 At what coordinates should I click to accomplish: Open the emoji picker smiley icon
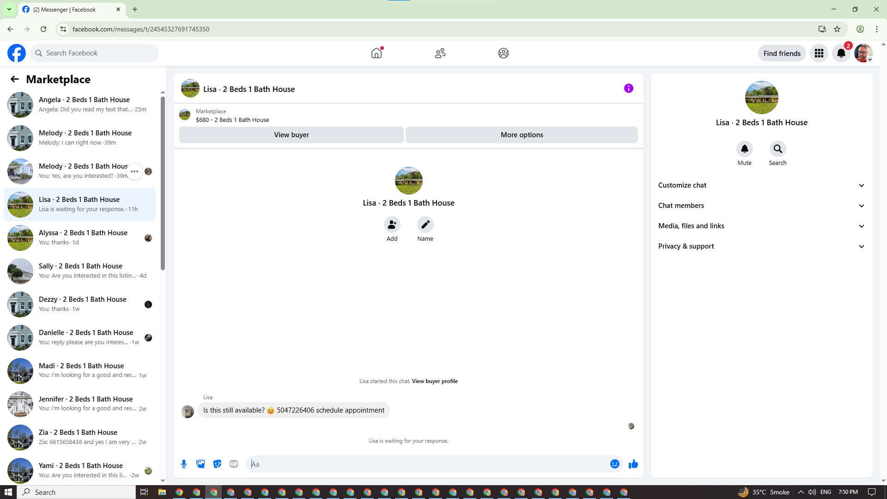[614, 464]
